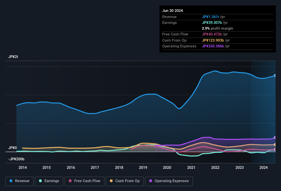
Task: Click the JP¥250.386b operating expenses value
Action: click(213, 46)
